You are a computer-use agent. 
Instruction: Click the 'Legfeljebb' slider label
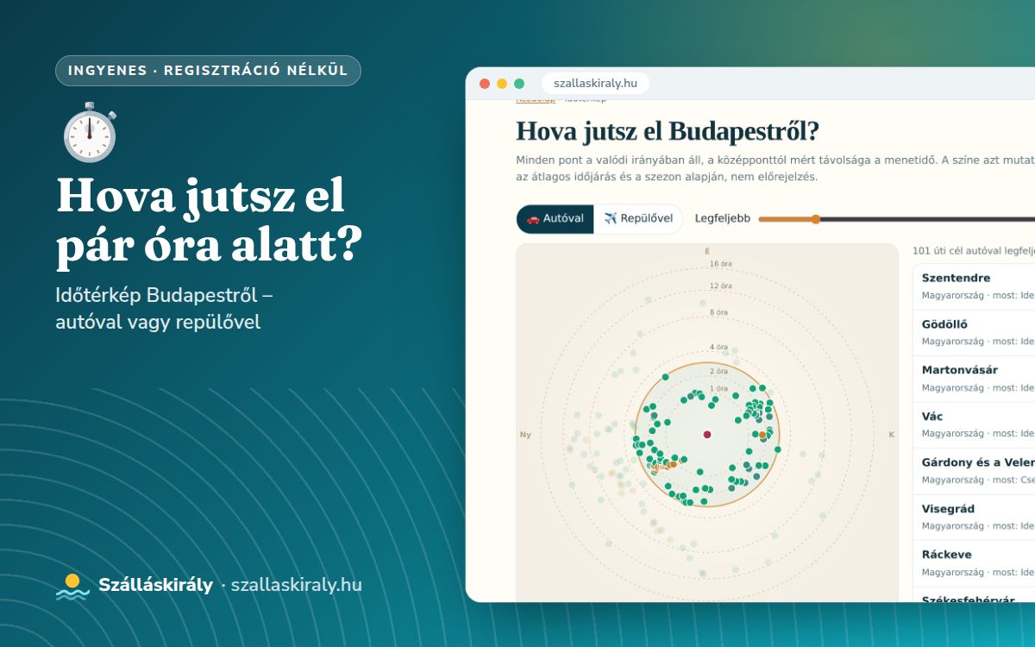(722, 219)
